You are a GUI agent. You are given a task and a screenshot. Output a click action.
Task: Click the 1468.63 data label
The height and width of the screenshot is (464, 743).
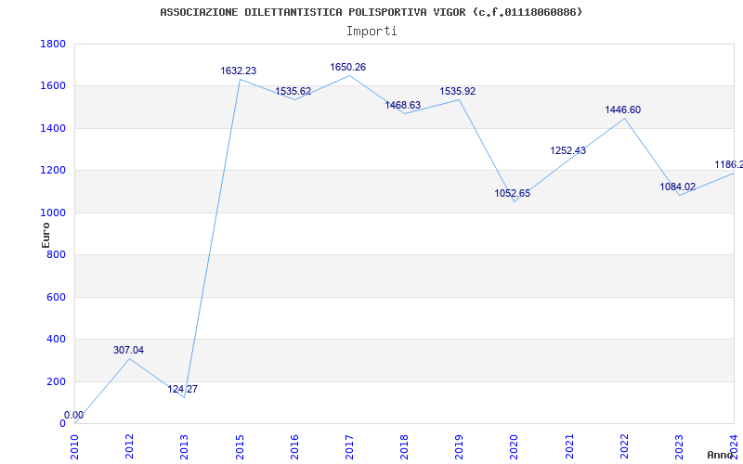[403, 105]
